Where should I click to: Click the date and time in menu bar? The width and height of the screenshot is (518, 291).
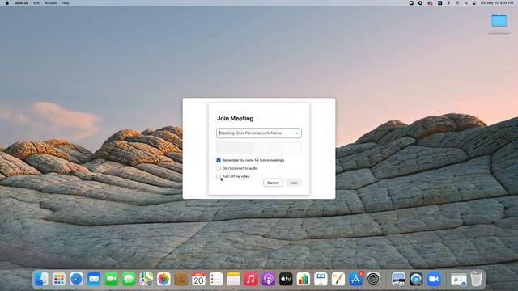click(496, 3)
